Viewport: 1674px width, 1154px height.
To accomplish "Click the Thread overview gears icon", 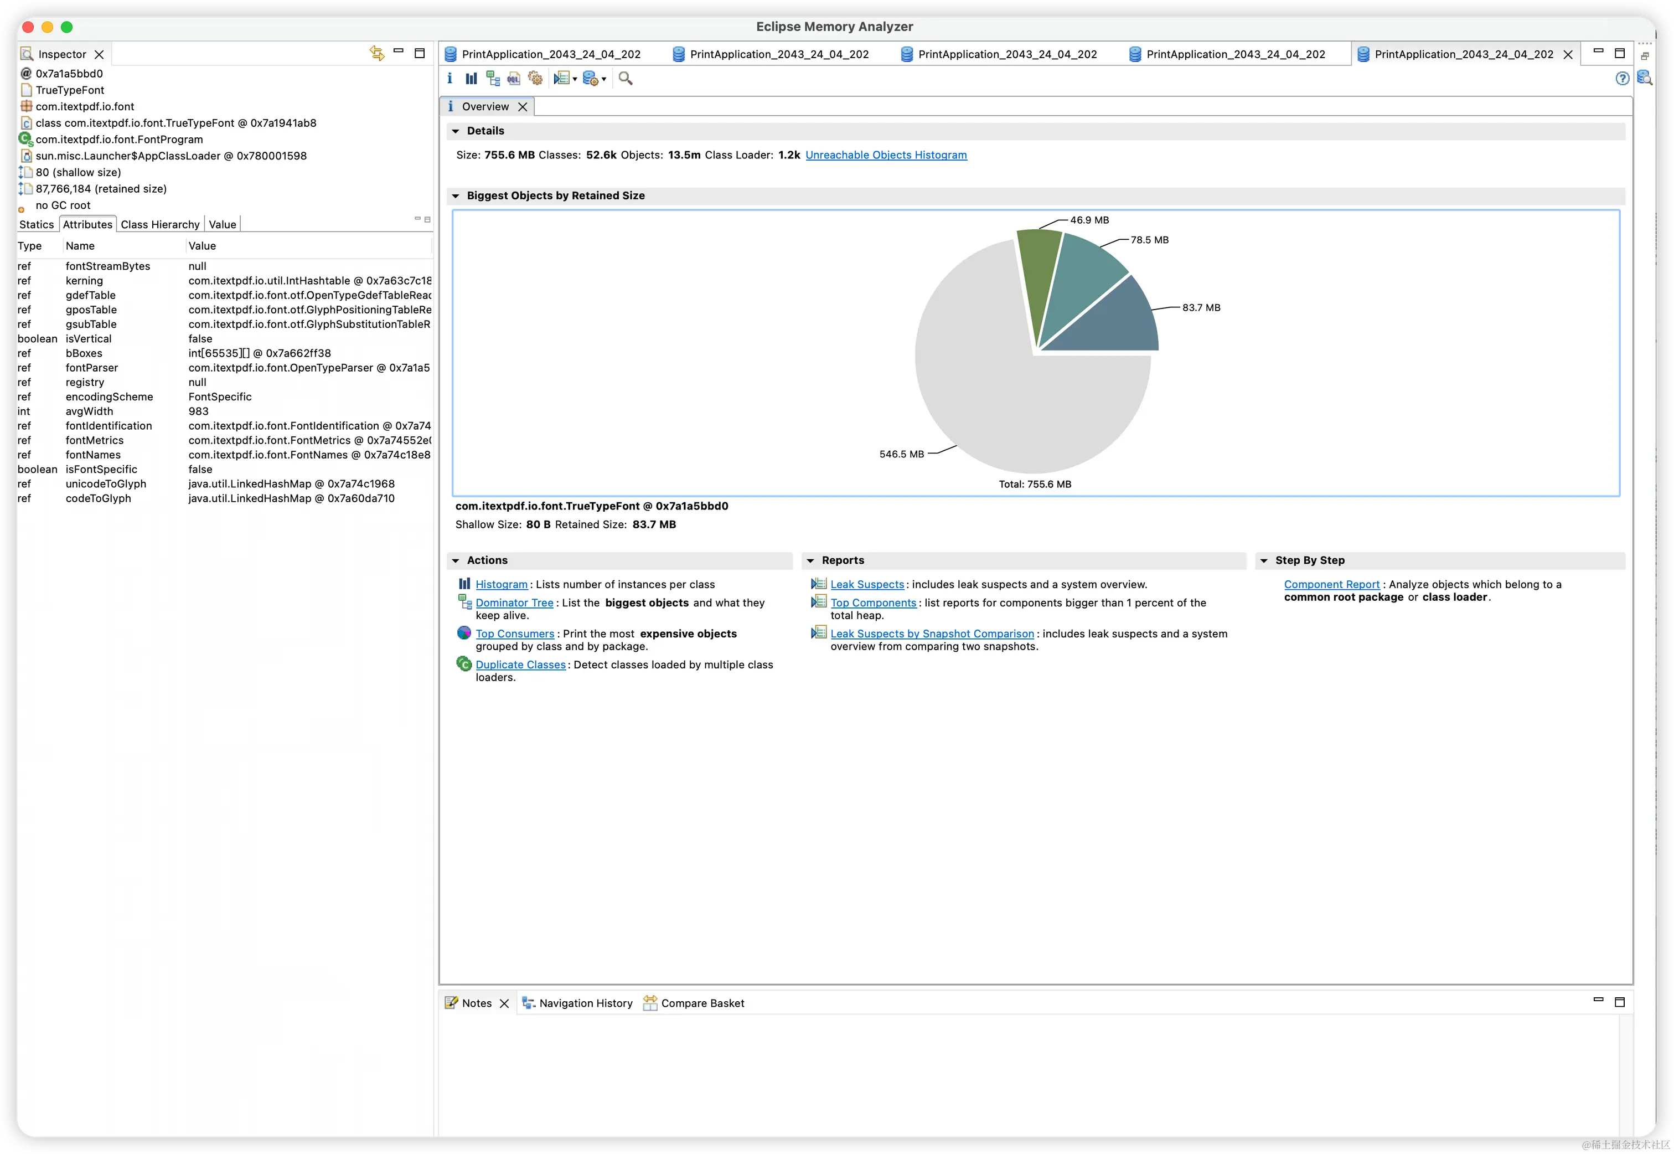I will [x=535, y=79].
